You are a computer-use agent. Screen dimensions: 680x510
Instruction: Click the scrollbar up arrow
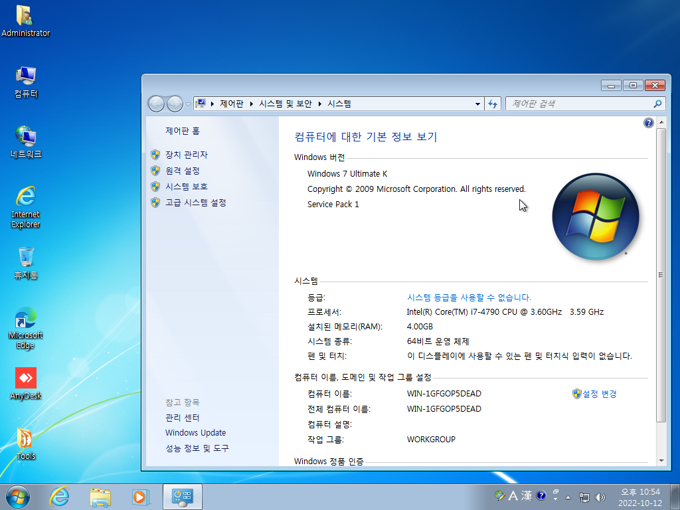[x=661, y=123]
